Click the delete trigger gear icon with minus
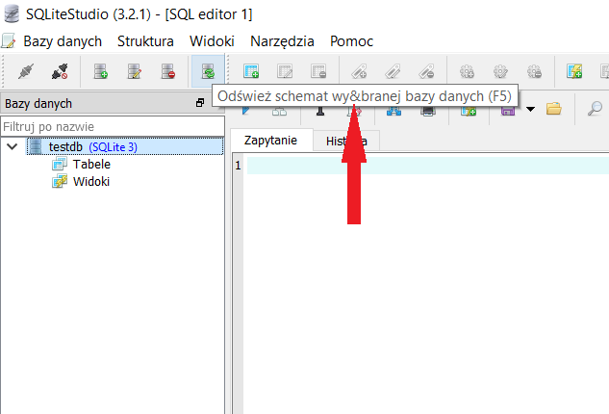 click(x=534, y=71)
